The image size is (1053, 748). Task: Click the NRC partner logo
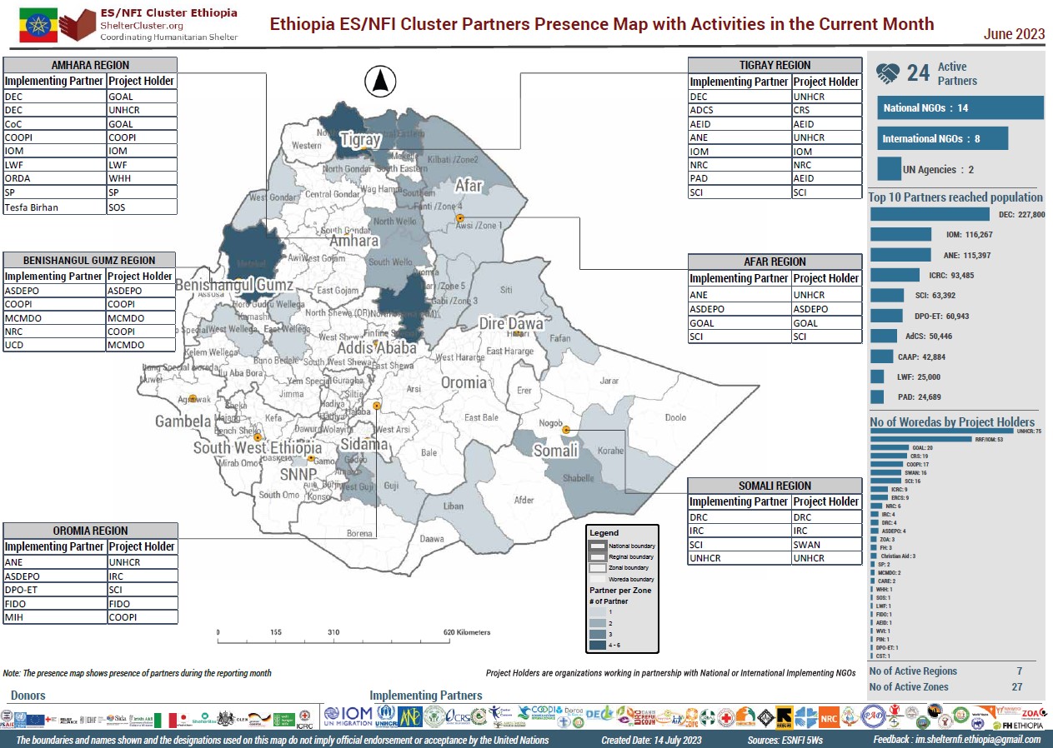829,716
